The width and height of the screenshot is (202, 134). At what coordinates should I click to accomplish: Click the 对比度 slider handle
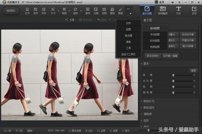(x=173, y=81)
